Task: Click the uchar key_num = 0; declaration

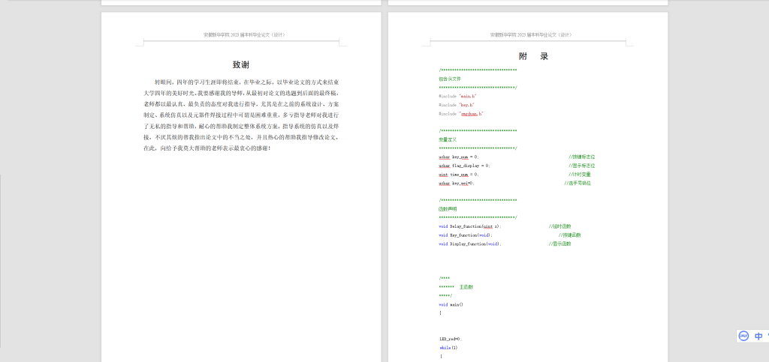Action: coord(459,157)
